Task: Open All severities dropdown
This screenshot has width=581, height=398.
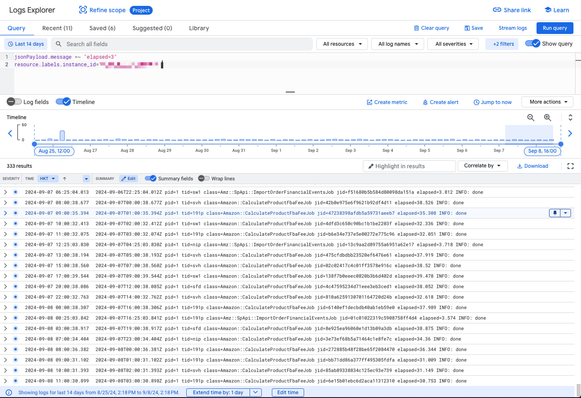Action: pos(453,44)
